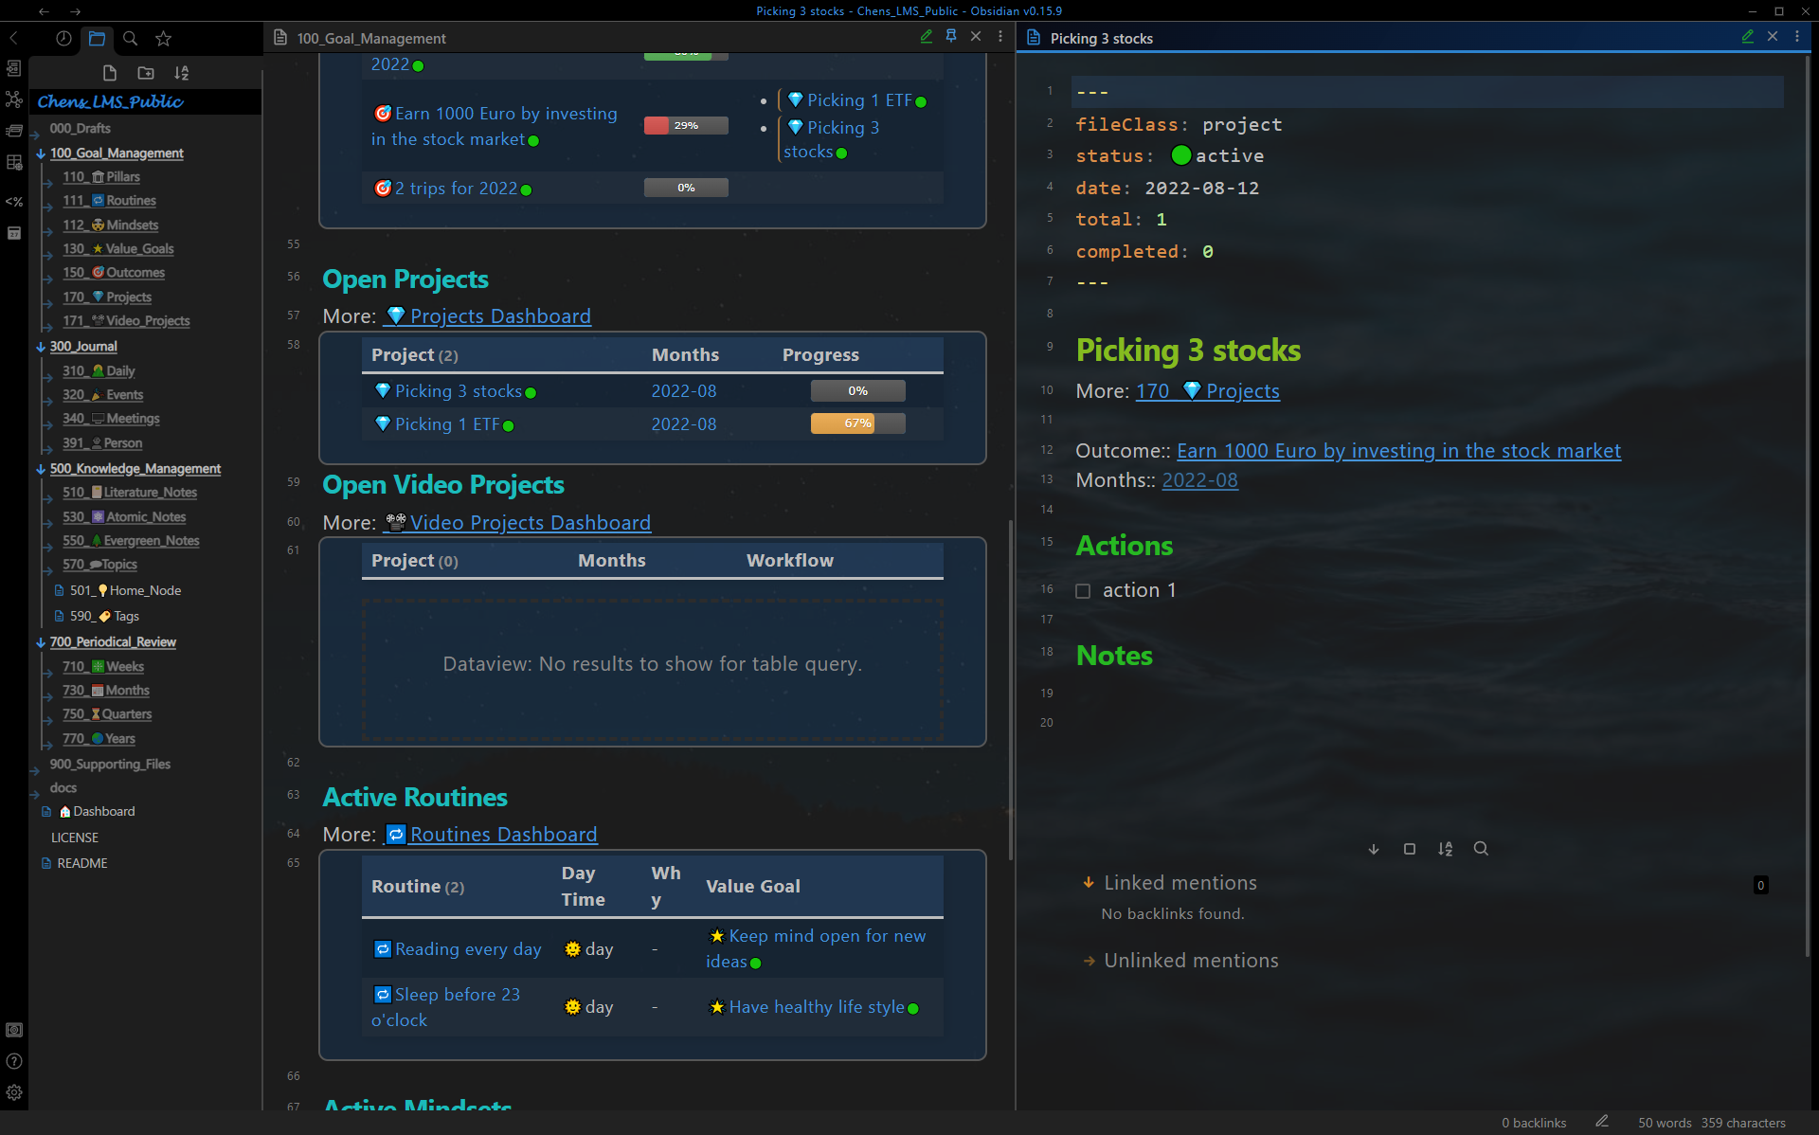Screen dimensions: 1819x1135
Task: Open the LICENSE file
Action: pyautogui.click(x=75, y=838)
